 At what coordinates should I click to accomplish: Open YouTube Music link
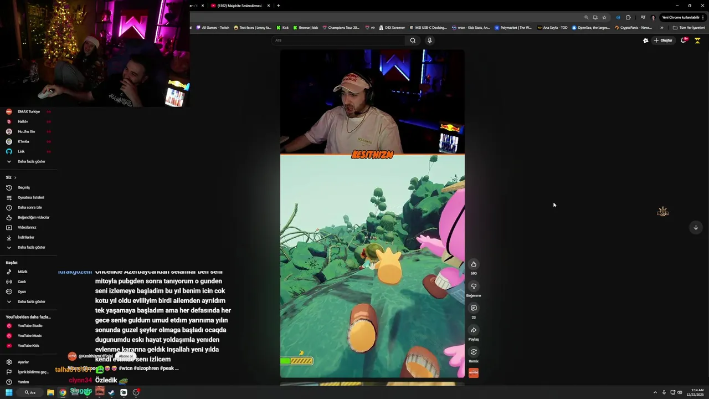[x=29, y=336]
